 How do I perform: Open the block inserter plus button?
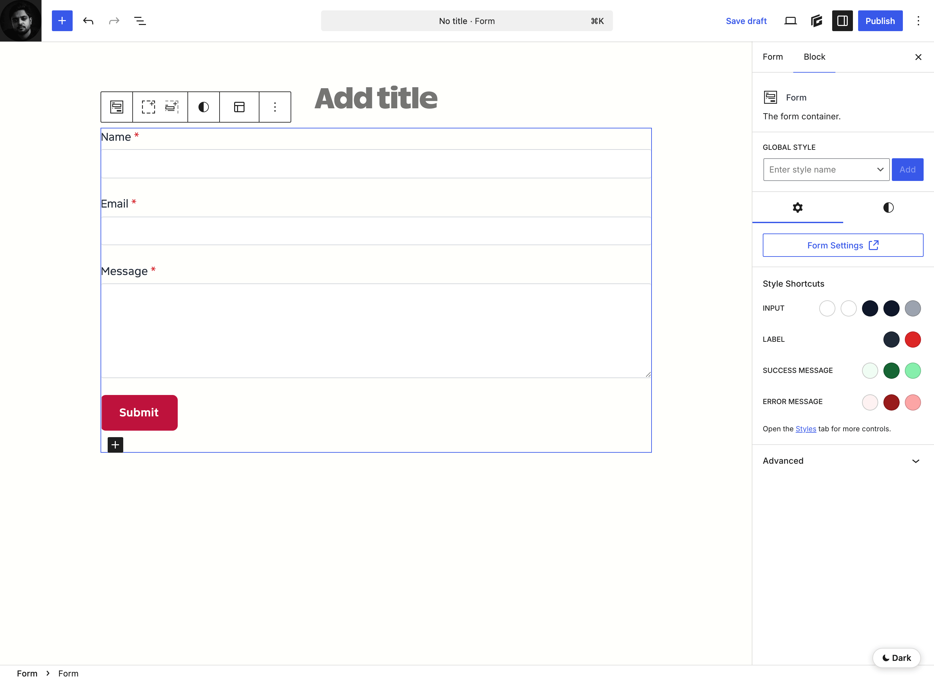pyautogui.click(x=62, y=21)
